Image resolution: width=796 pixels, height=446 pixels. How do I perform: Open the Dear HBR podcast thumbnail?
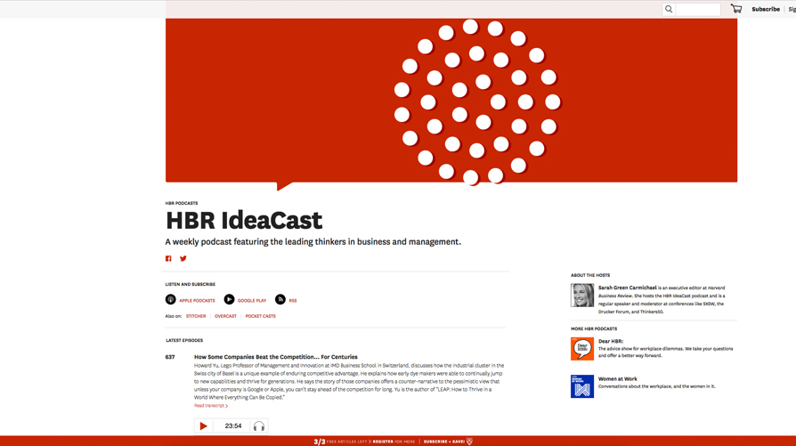582,349
